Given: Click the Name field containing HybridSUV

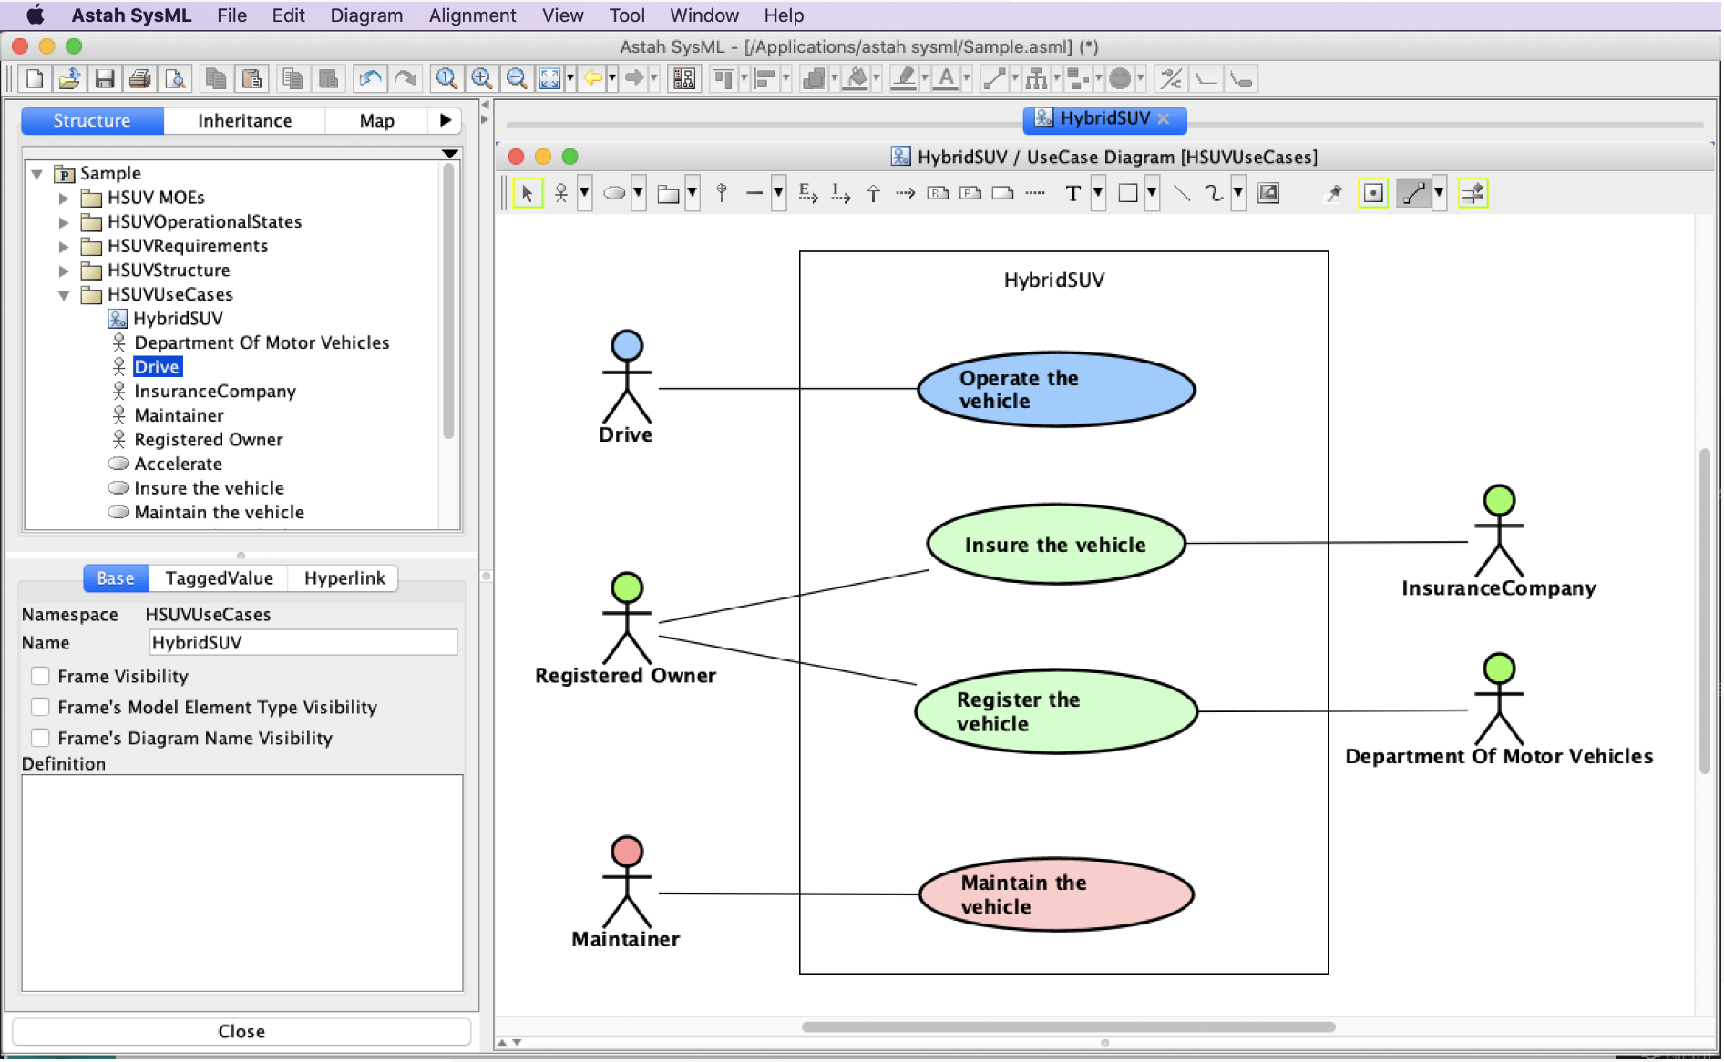Looking at the screenshot, I should pos(303,643).
